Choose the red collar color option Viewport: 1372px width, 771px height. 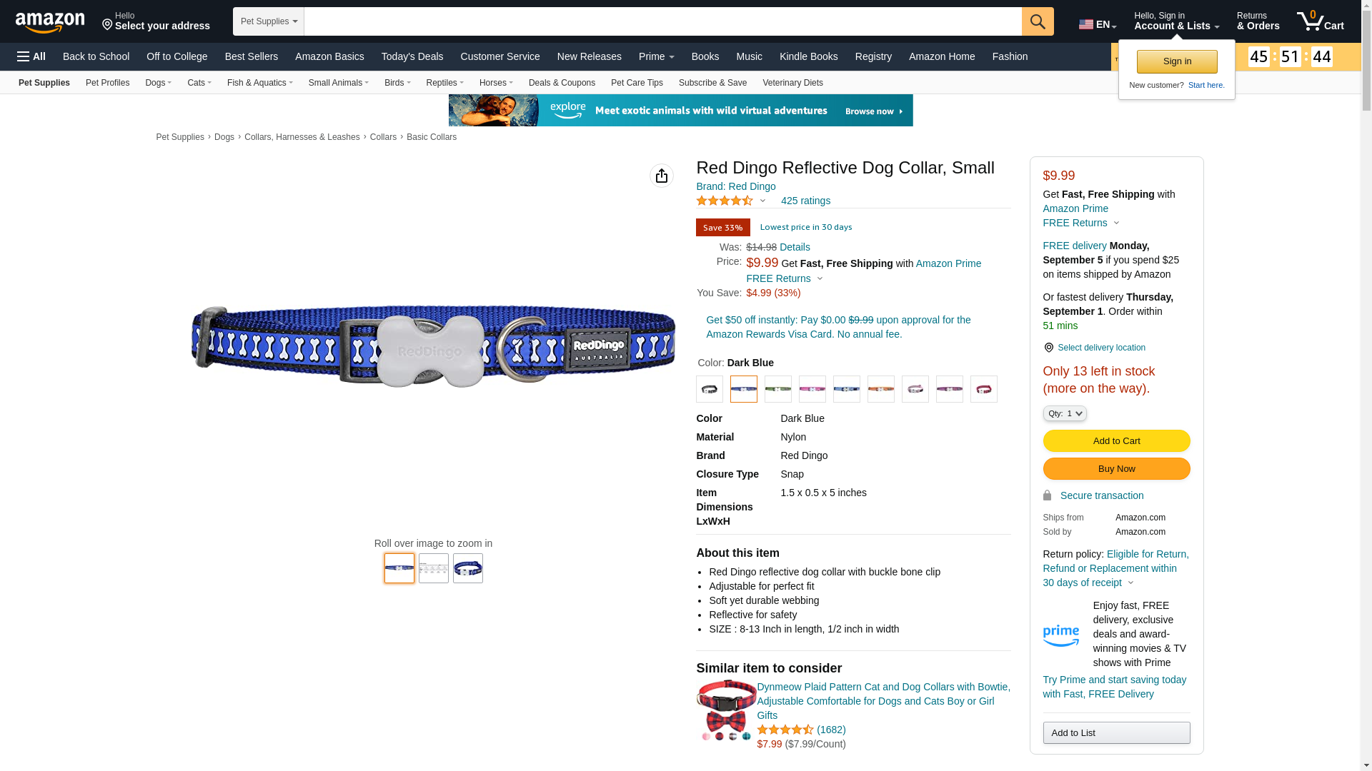tap(984, 389)
